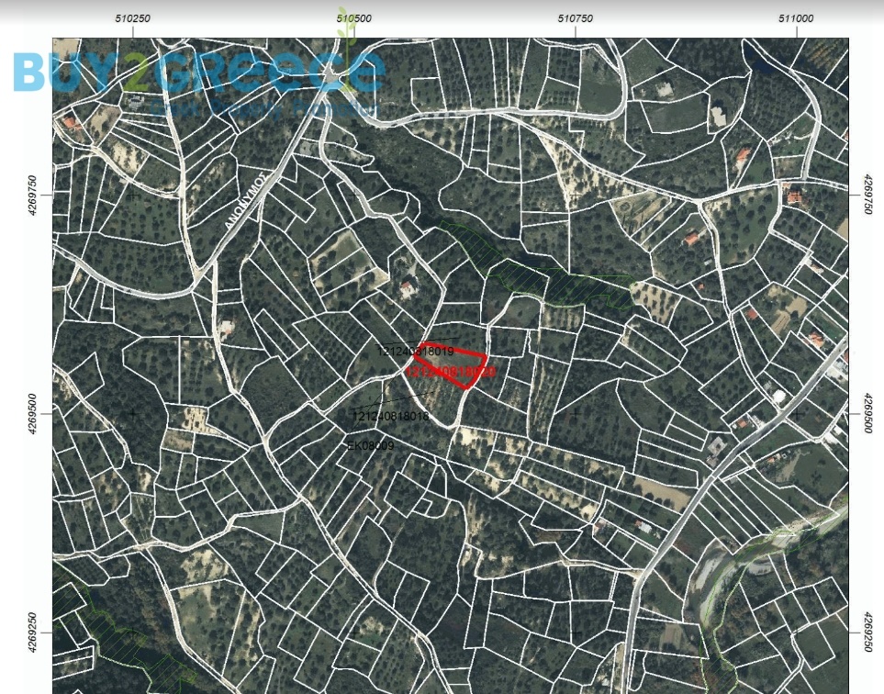Select the parcel label 121240818018
Image resolution: width=884 pixels, height=694 pixels.
coord(390,416)
